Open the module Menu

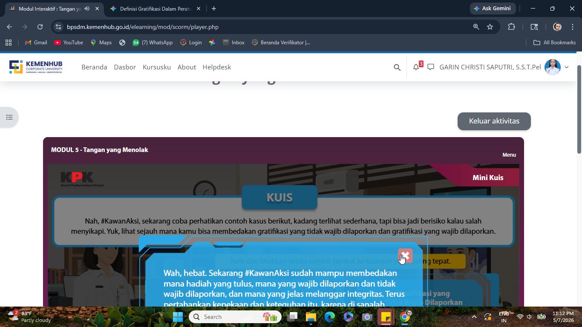point(509,155)
